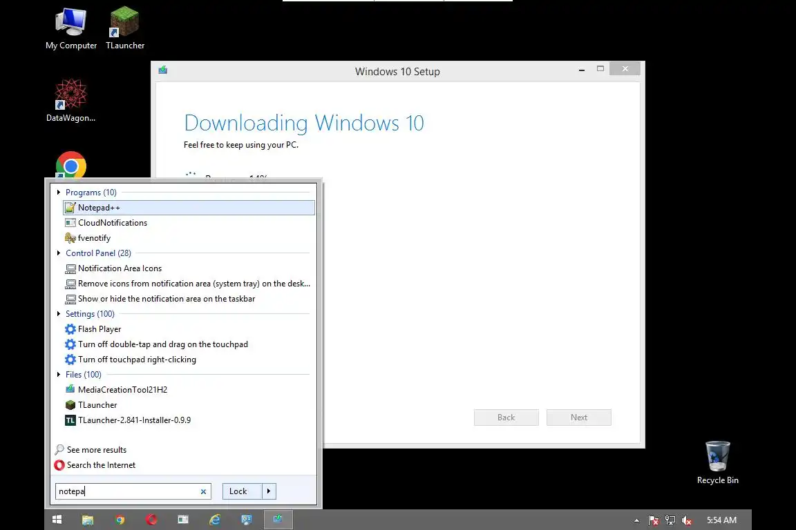Open Internet Explorer from the taskbar
796x530 pixels.
point(215,520)
